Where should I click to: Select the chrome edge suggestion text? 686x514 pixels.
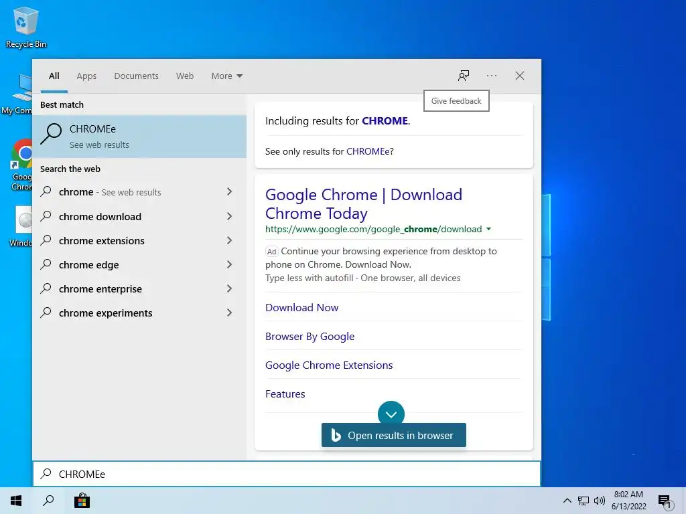pyautogui.click(x=88, y=265)
